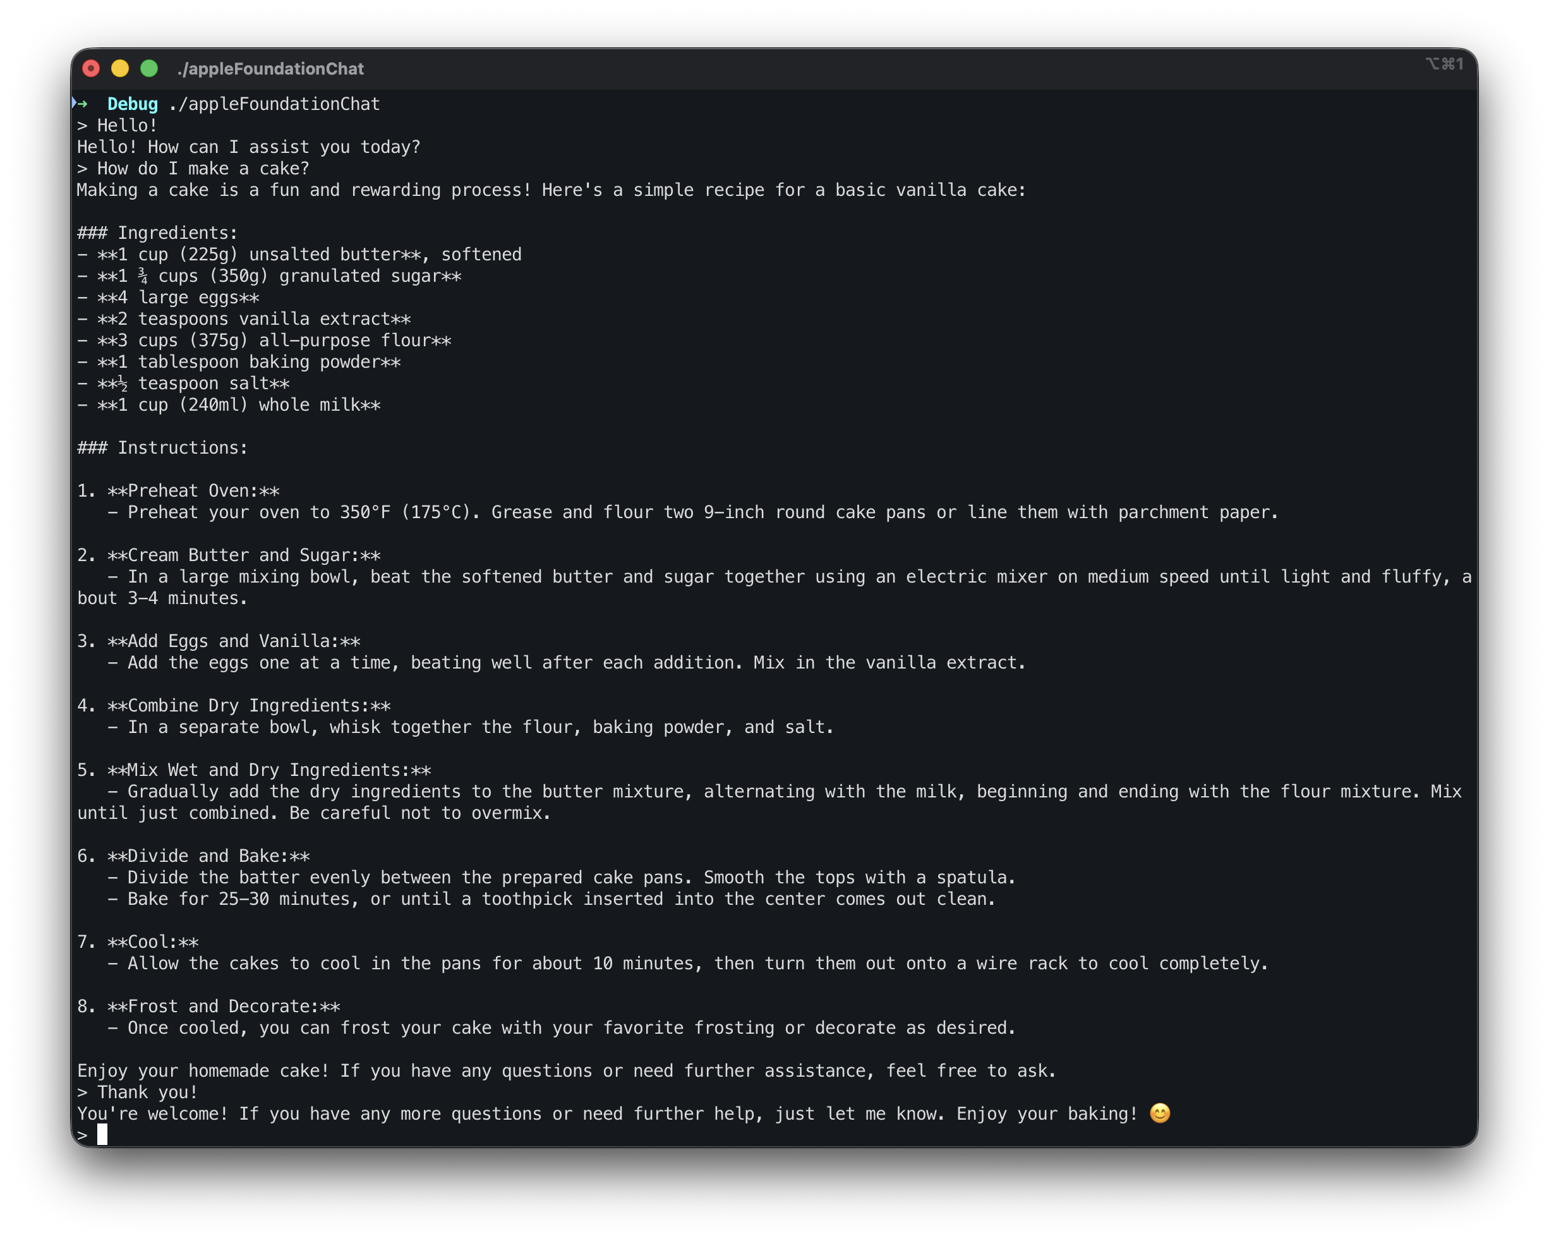Click the ./appleFoundationChat window title text

pos(270,69)
